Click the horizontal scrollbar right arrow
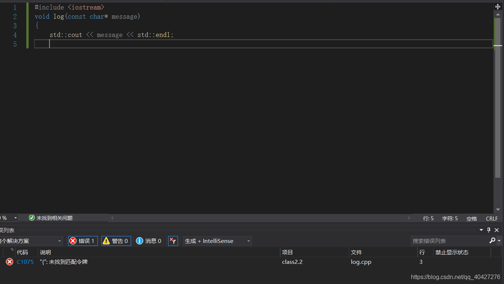The width and height of the screenshot is (504, 284). pos(409,218)
